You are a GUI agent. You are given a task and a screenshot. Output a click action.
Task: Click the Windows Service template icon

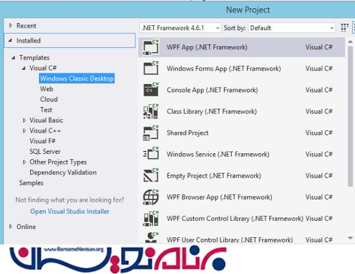coord(151,154)
